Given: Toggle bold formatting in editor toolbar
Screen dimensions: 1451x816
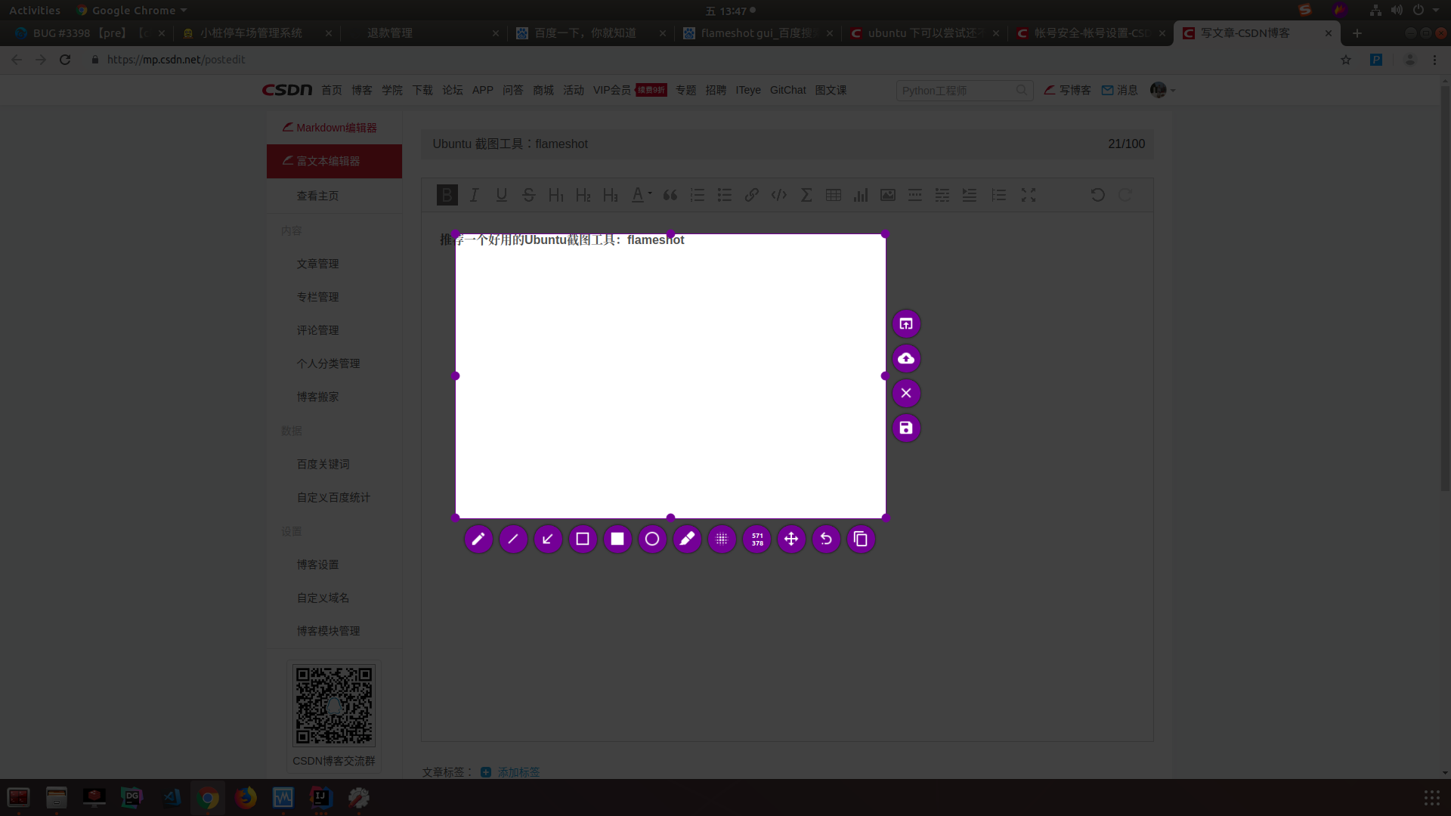Looking at the screenshot, I should click(447, 195).
